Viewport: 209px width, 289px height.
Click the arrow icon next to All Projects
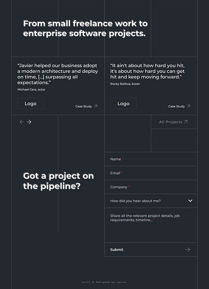point(186,122)
